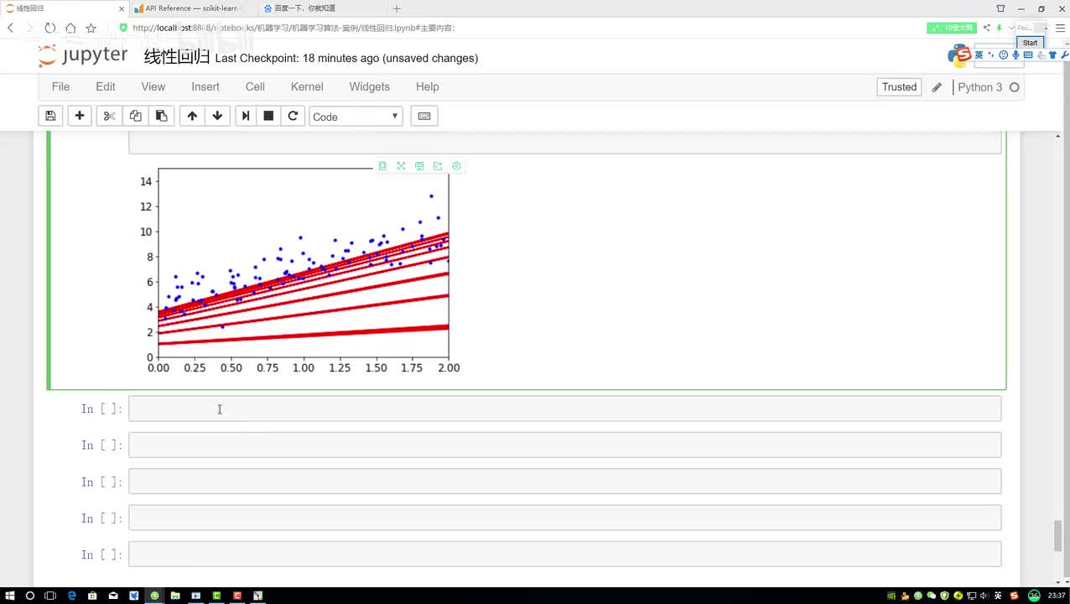Open the Cell menu
The height and width of the screenshot is (604, 1070).
click(255, 86)
